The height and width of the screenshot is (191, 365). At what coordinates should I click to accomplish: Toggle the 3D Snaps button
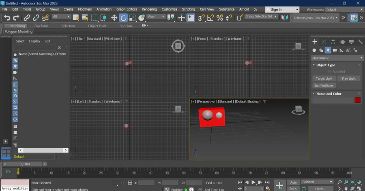click(201, 18)
